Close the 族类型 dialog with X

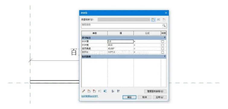click(166, 13)
